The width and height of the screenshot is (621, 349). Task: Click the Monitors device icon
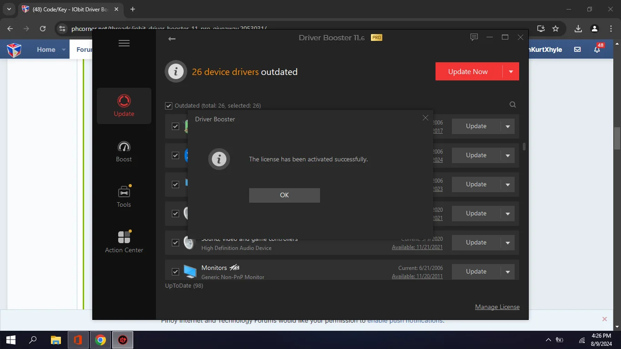[190, 272]
